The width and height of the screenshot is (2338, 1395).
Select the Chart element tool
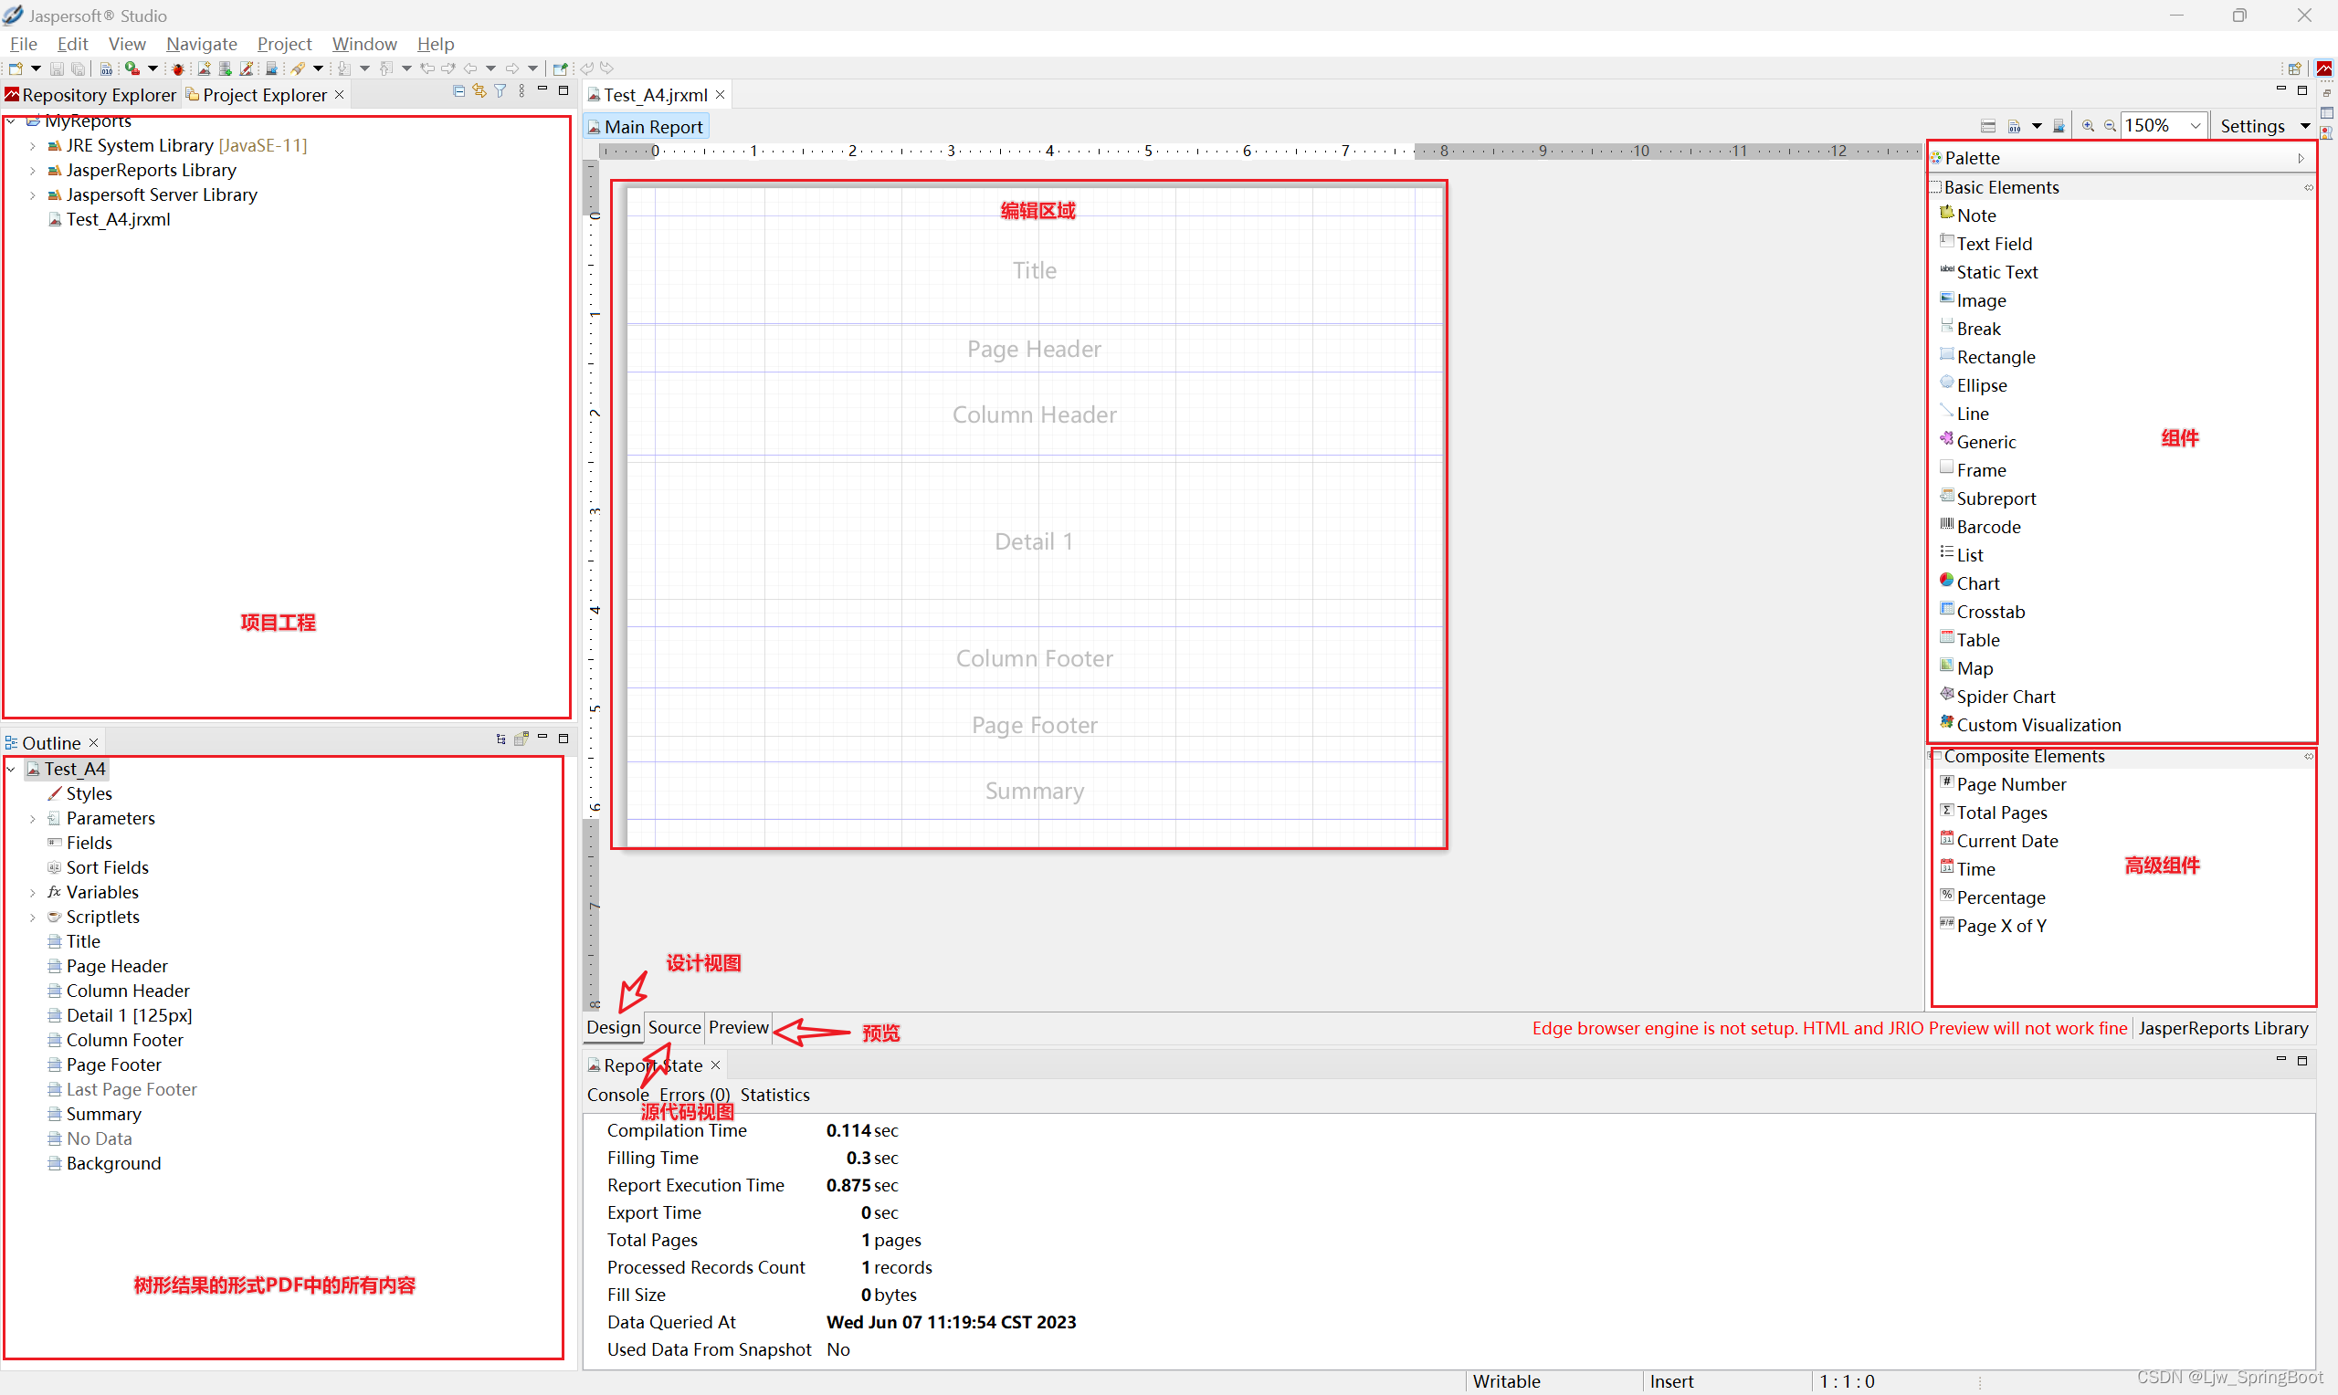[1979, 582]
